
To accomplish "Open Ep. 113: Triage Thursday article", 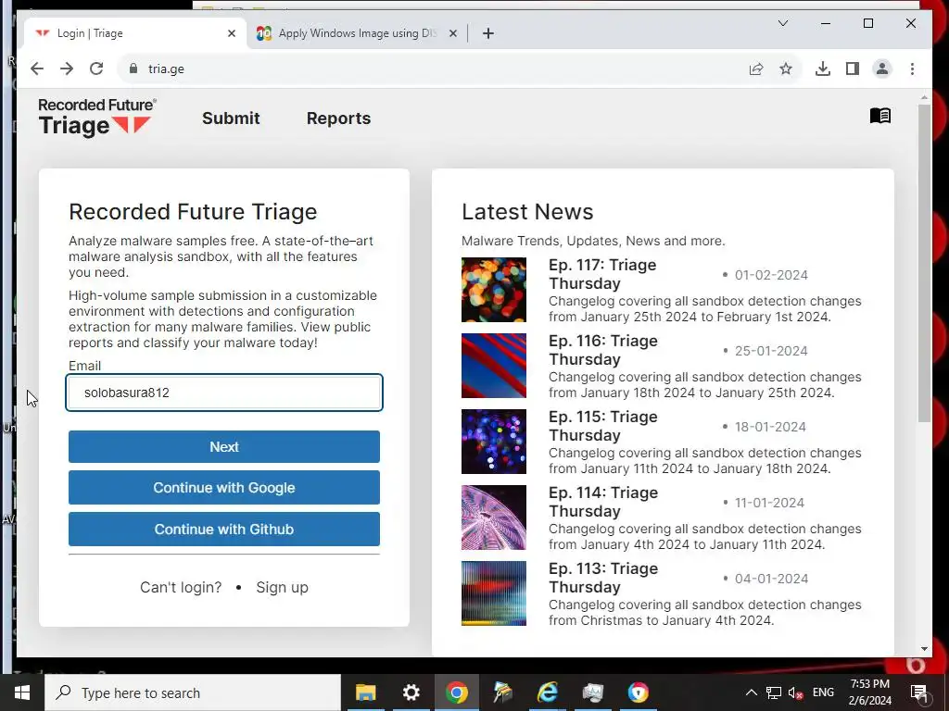I will [x=602, y=578].
